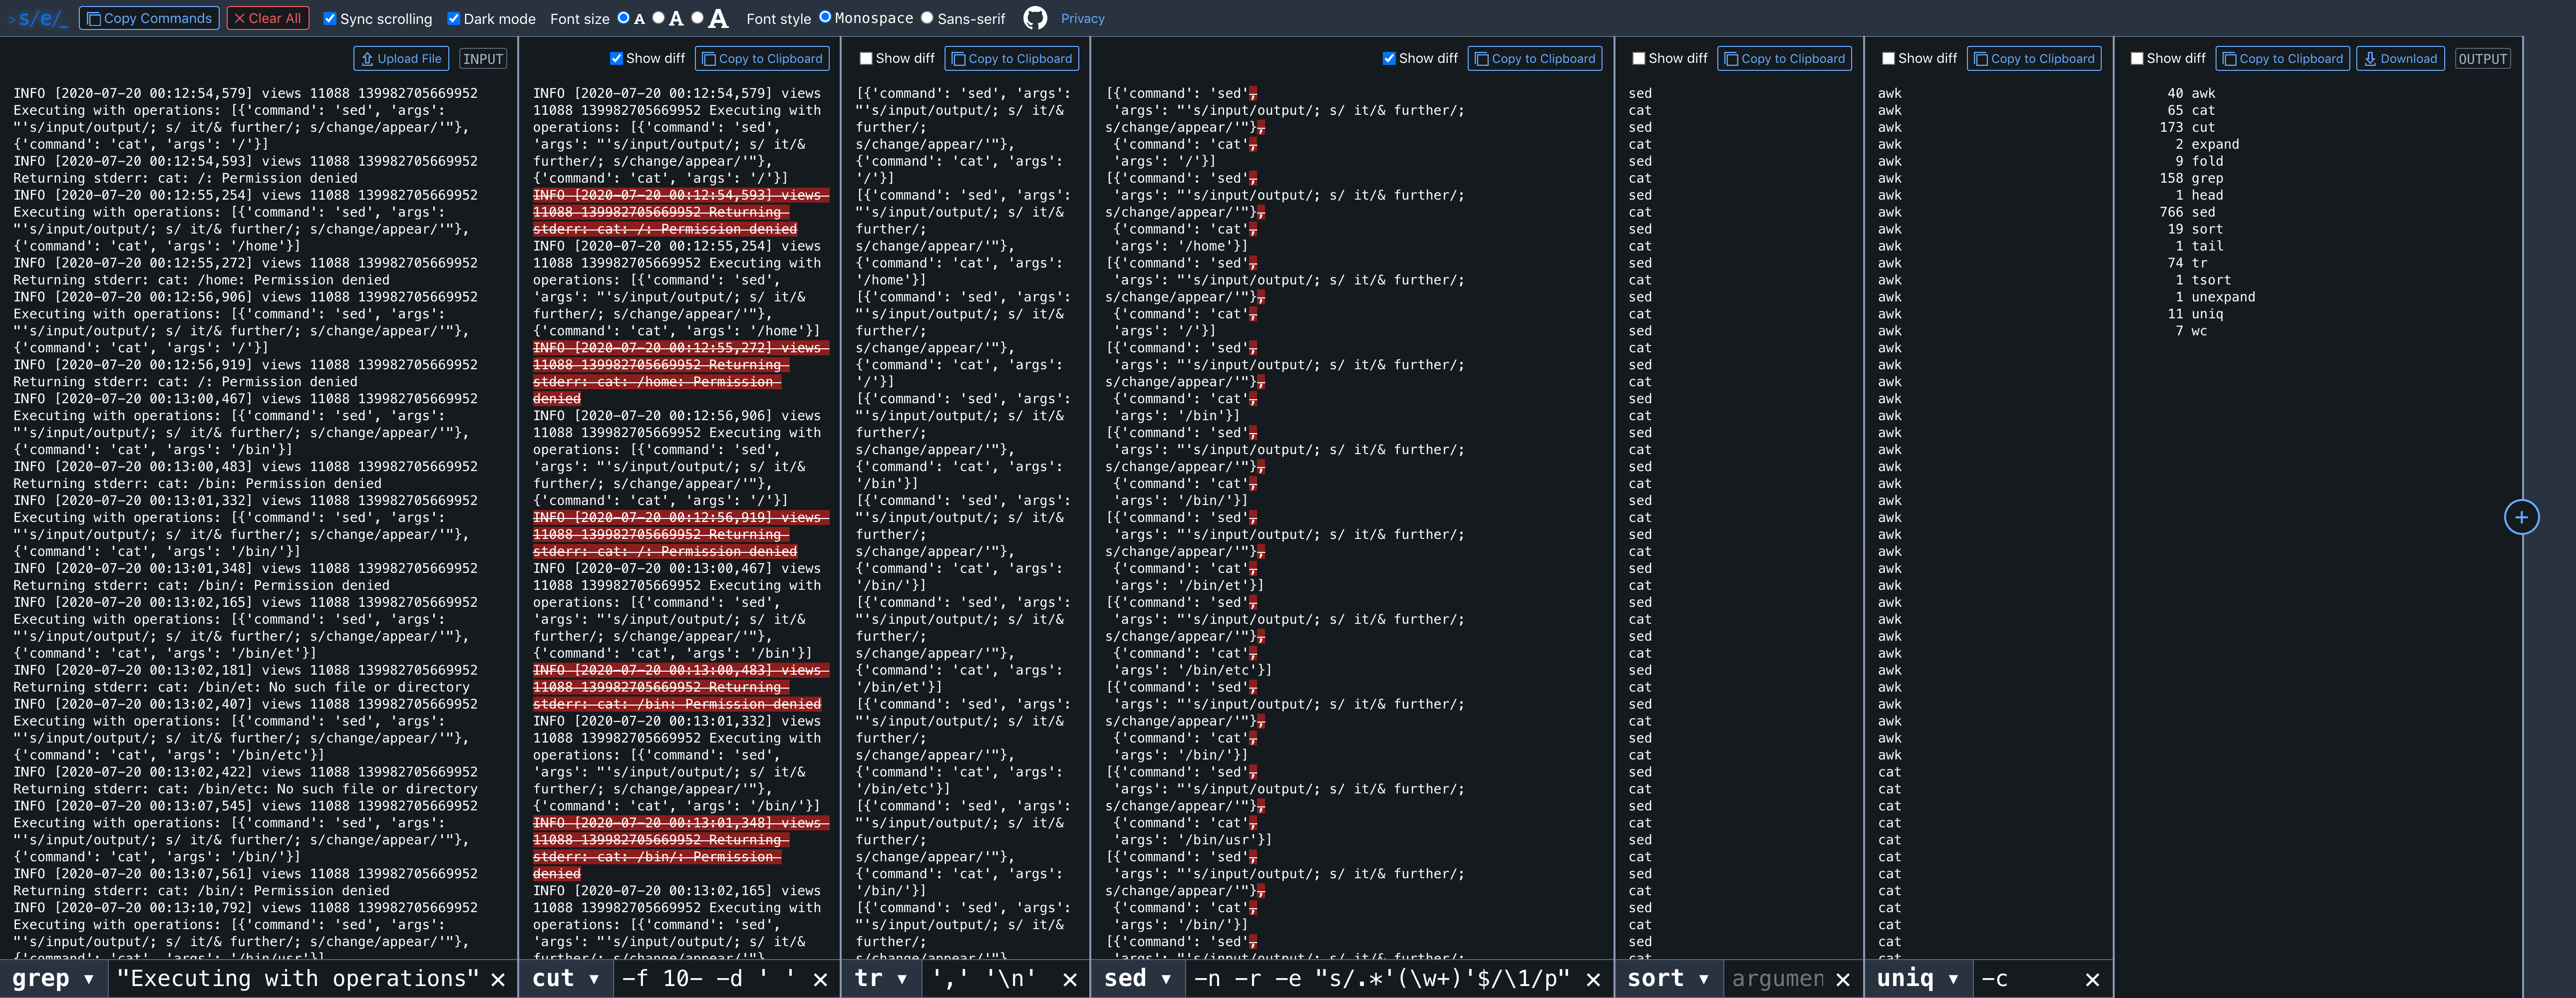
Task: Open the GitHub repository icon
Action: click(1035, 18)
